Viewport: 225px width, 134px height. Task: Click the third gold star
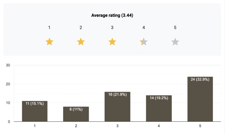tap(112, 42)
